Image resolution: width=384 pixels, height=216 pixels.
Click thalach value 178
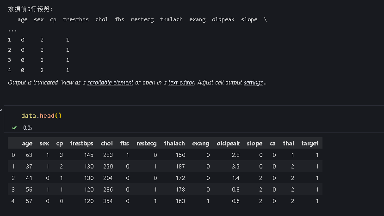pyautogui.click(x=180, y=189)
